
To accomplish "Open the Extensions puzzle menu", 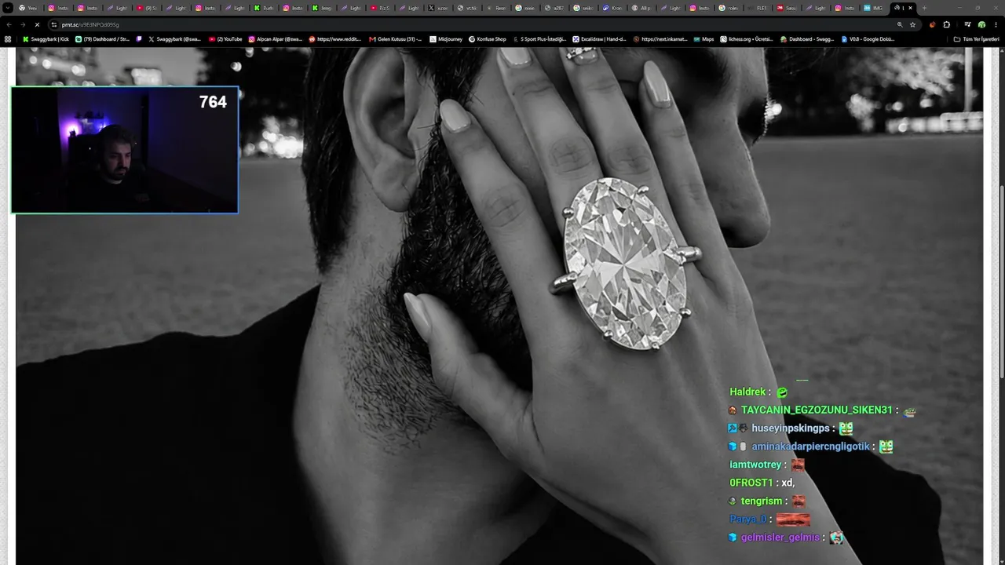I will (x=946, y=24).
